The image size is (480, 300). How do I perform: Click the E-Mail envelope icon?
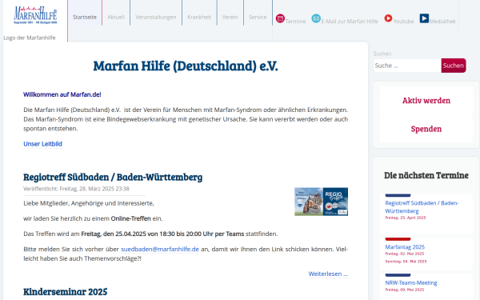(316, 18)
